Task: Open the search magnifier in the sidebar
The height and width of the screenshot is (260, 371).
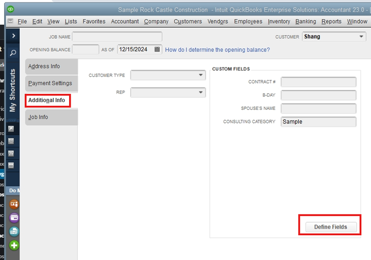Action: (x=13, y=53)
